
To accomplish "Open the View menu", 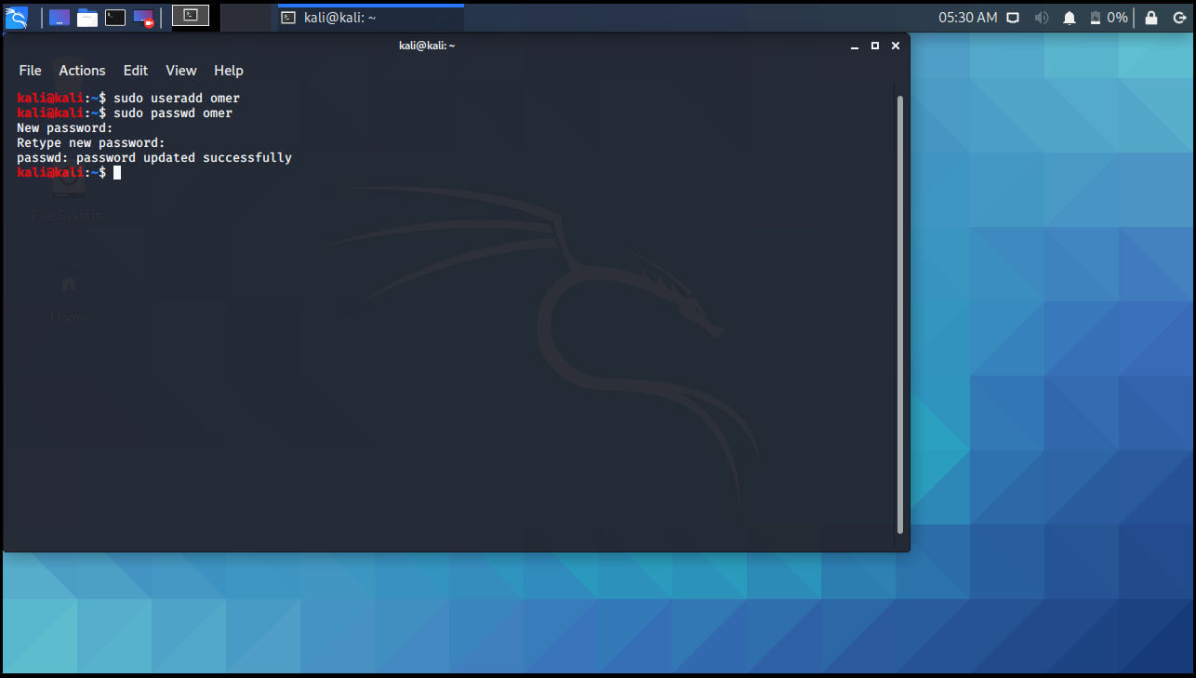I will (181, 71).
